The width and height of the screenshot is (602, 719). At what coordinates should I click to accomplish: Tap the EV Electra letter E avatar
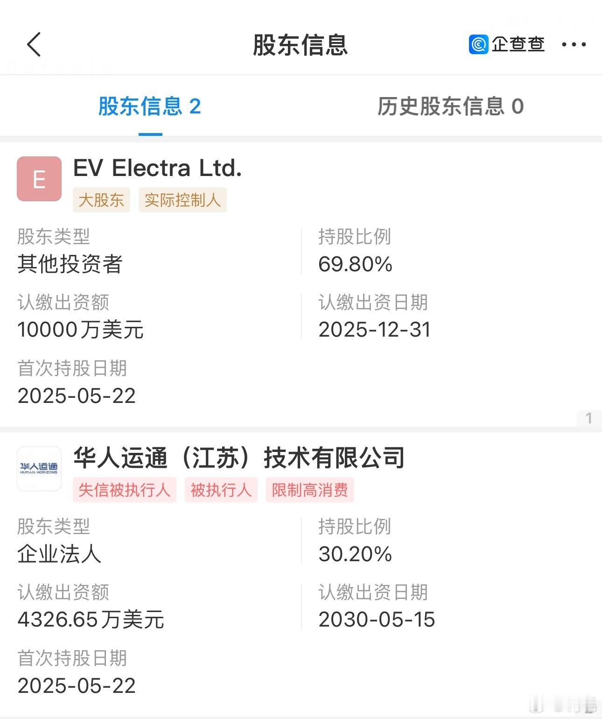click(39, 179)
